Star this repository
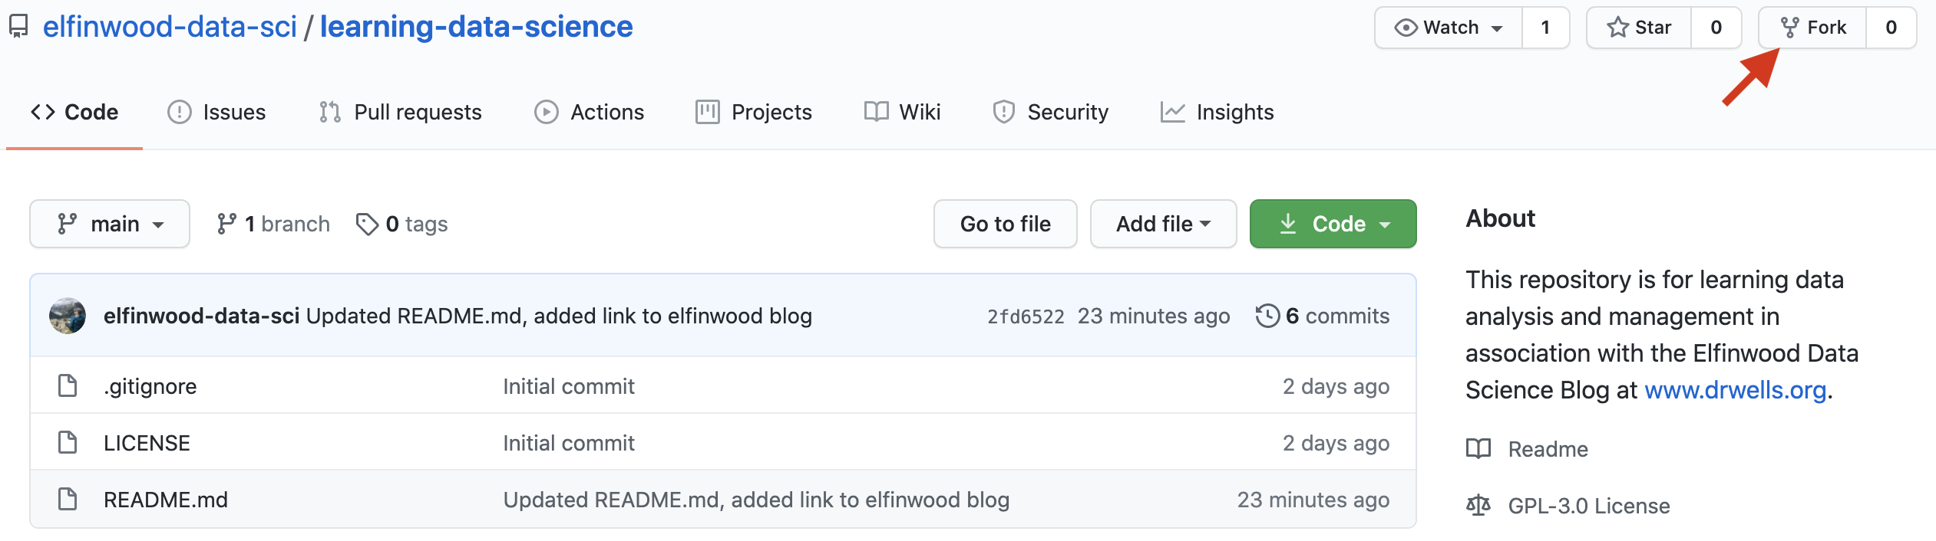 point(1639,28)
